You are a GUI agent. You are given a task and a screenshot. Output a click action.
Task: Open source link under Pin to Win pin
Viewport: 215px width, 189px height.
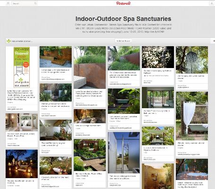[x=15, y=109]
